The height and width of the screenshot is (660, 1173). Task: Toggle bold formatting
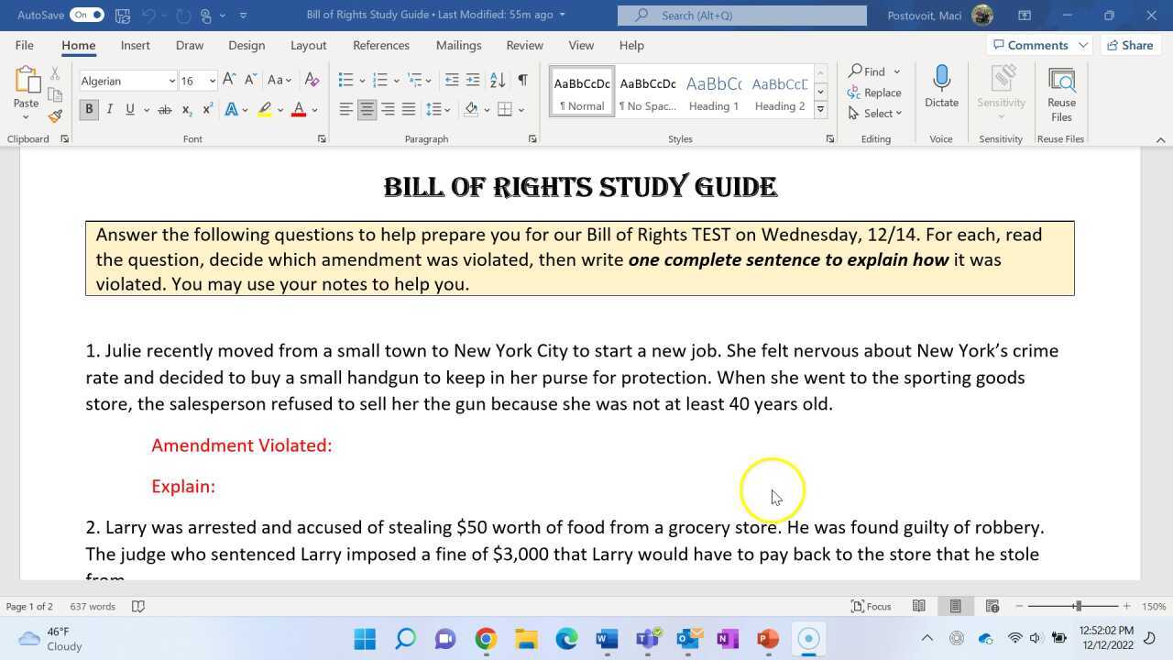pos(88,109)
